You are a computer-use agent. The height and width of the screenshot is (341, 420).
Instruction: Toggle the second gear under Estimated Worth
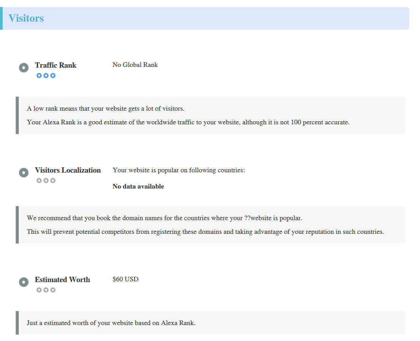pos(46,290)
